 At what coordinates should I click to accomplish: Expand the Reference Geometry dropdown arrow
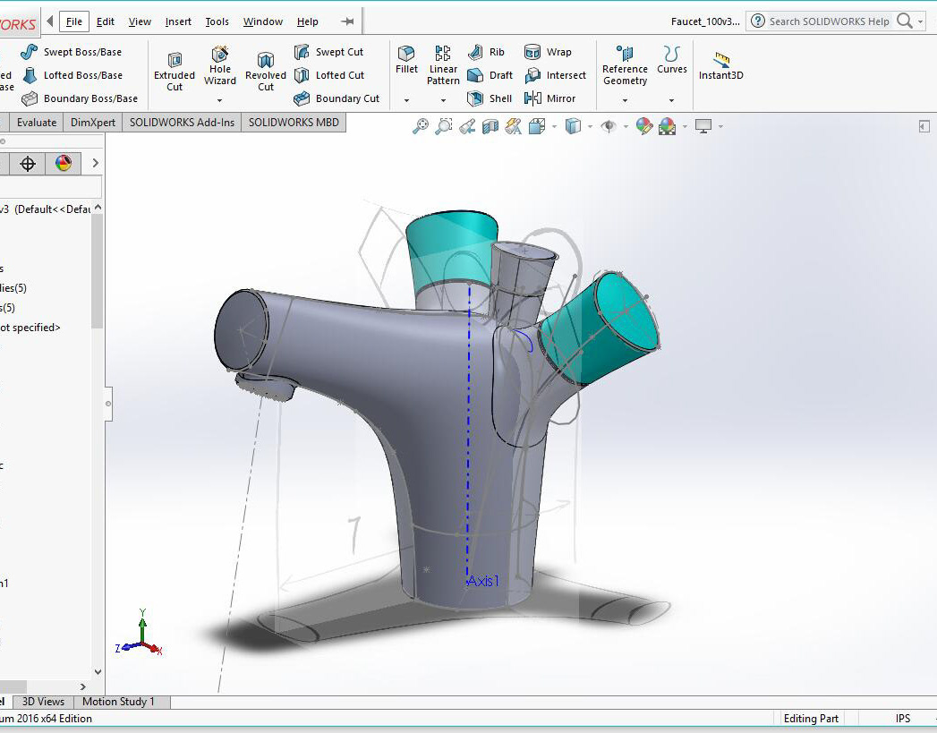point(625,100)
